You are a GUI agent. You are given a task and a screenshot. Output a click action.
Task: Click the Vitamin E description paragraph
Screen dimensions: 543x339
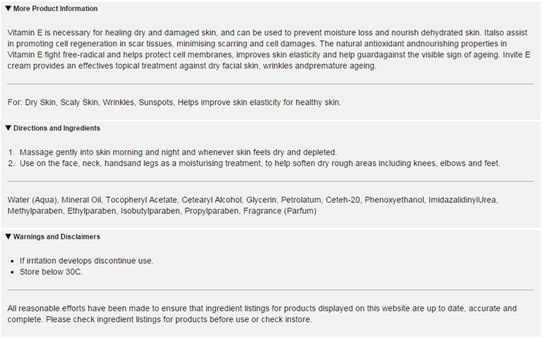pyautogui.click(x=268, y=50)
